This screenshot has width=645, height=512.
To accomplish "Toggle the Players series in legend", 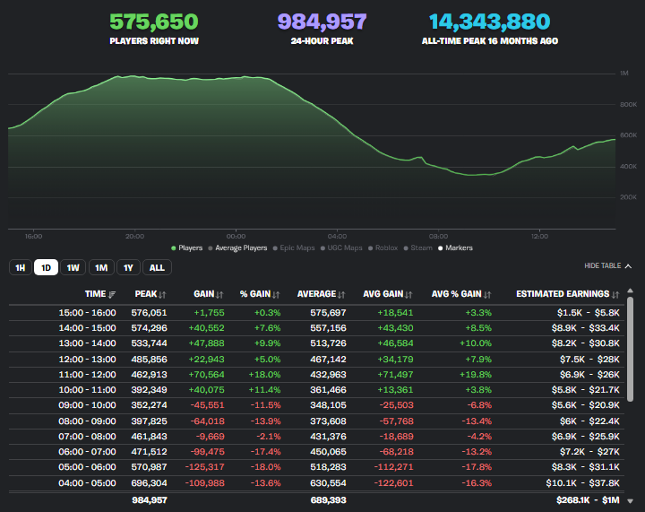I will [186, 247].
